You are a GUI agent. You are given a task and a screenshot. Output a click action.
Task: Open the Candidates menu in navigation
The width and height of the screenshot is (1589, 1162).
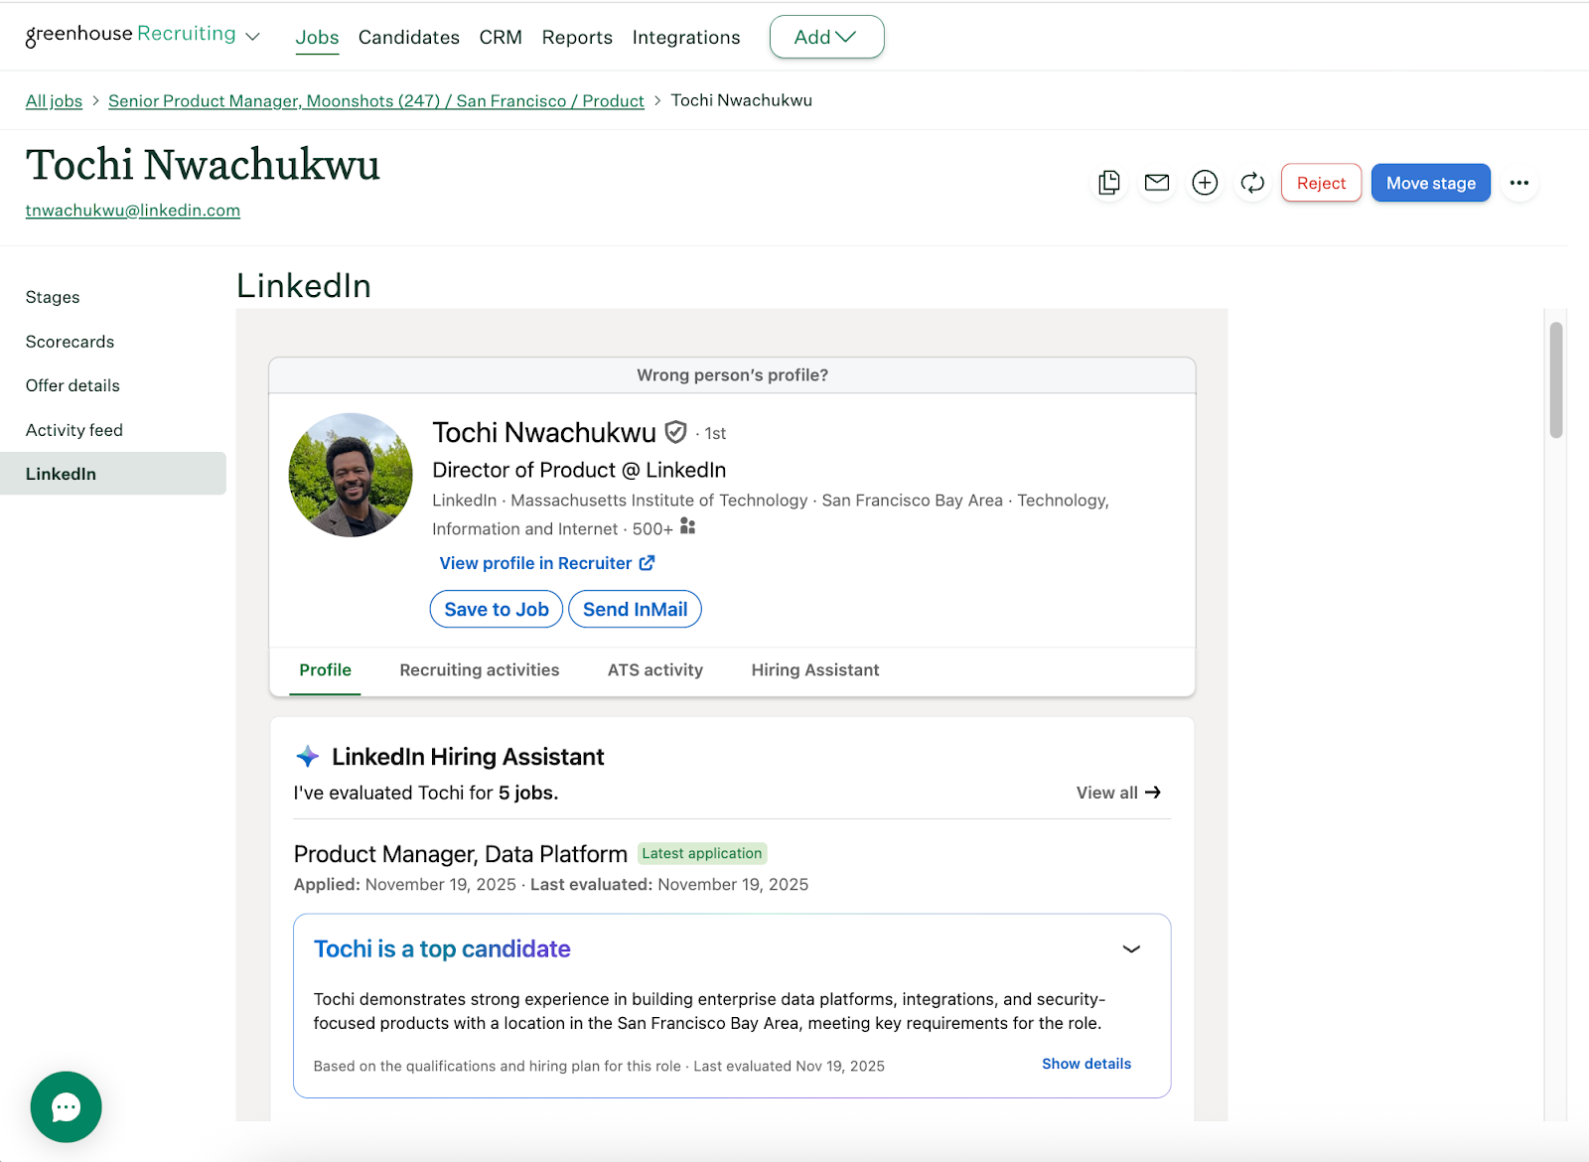[408, 38]
